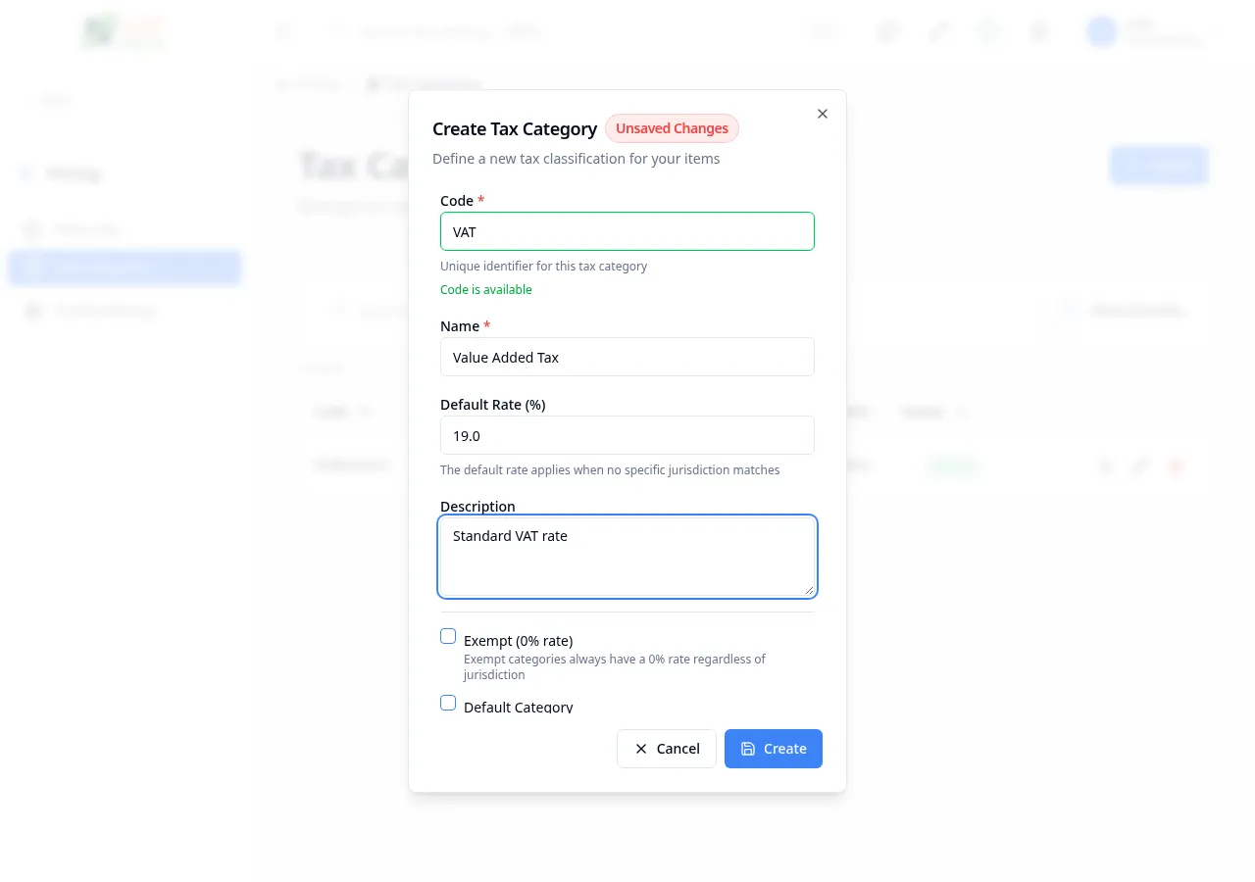Click the user avatar in the top bar

coord(1101,31)
